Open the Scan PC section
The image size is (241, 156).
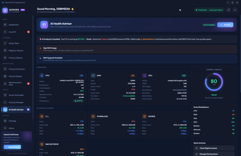[x=16, y=32]
